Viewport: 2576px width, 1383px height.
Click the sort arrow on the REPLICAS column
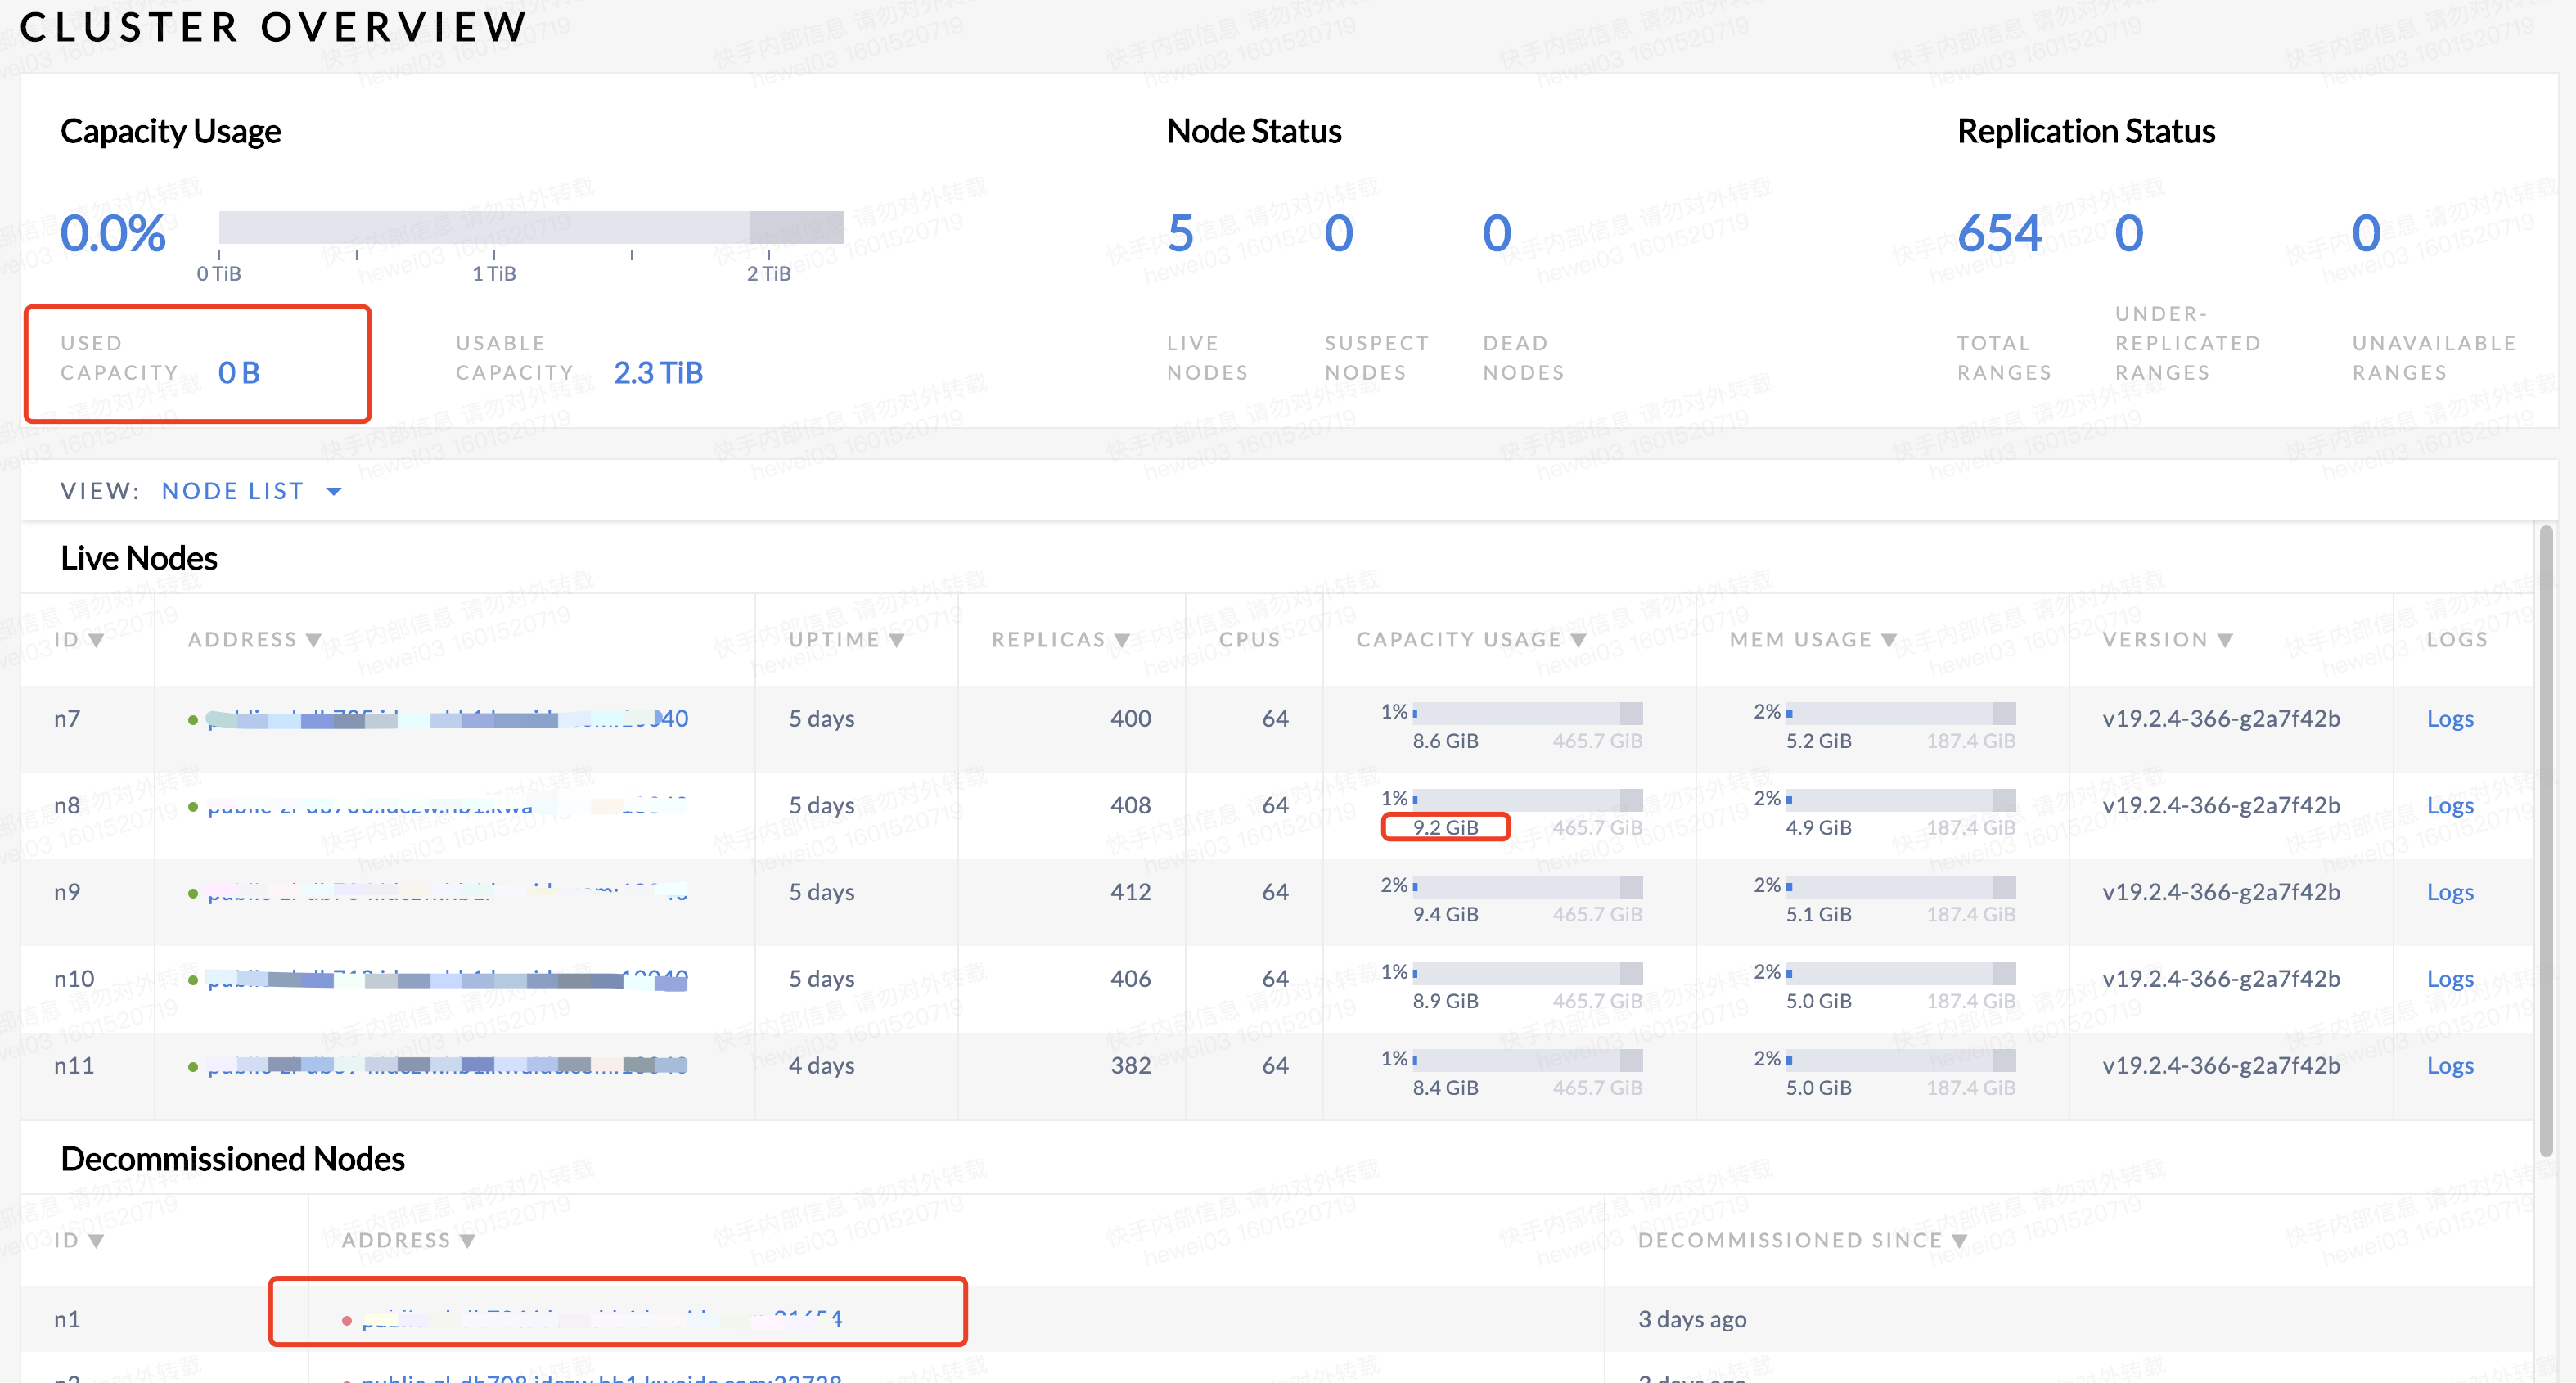[x=1122, y=639]
